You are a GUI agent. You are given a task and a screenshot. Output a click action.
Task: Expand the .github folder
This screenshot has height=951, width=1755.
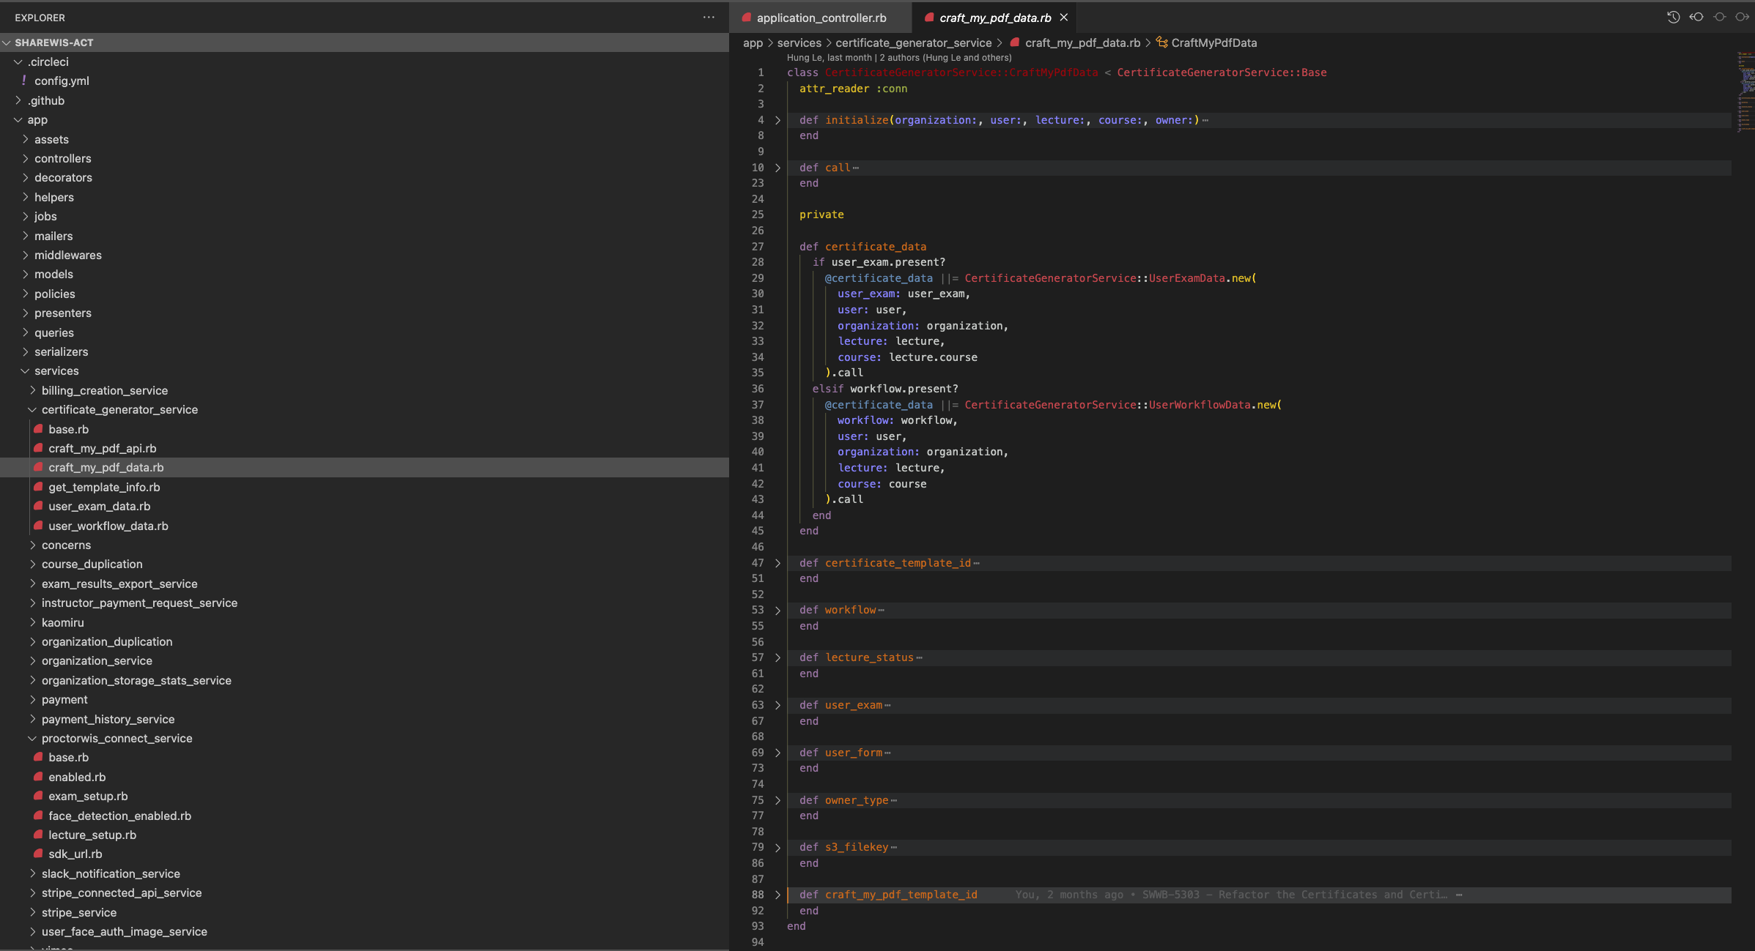tap(364, 100)
